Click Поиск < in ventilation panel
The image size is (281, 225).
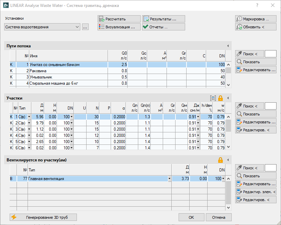point(250,168)
